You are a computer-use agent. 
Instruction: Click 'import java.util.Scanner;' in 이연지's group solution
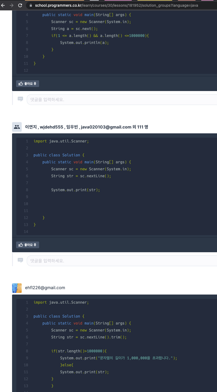(x=61, y=141)
